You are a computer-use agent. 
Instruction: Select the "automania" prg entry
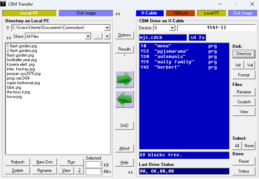point(184,57)
